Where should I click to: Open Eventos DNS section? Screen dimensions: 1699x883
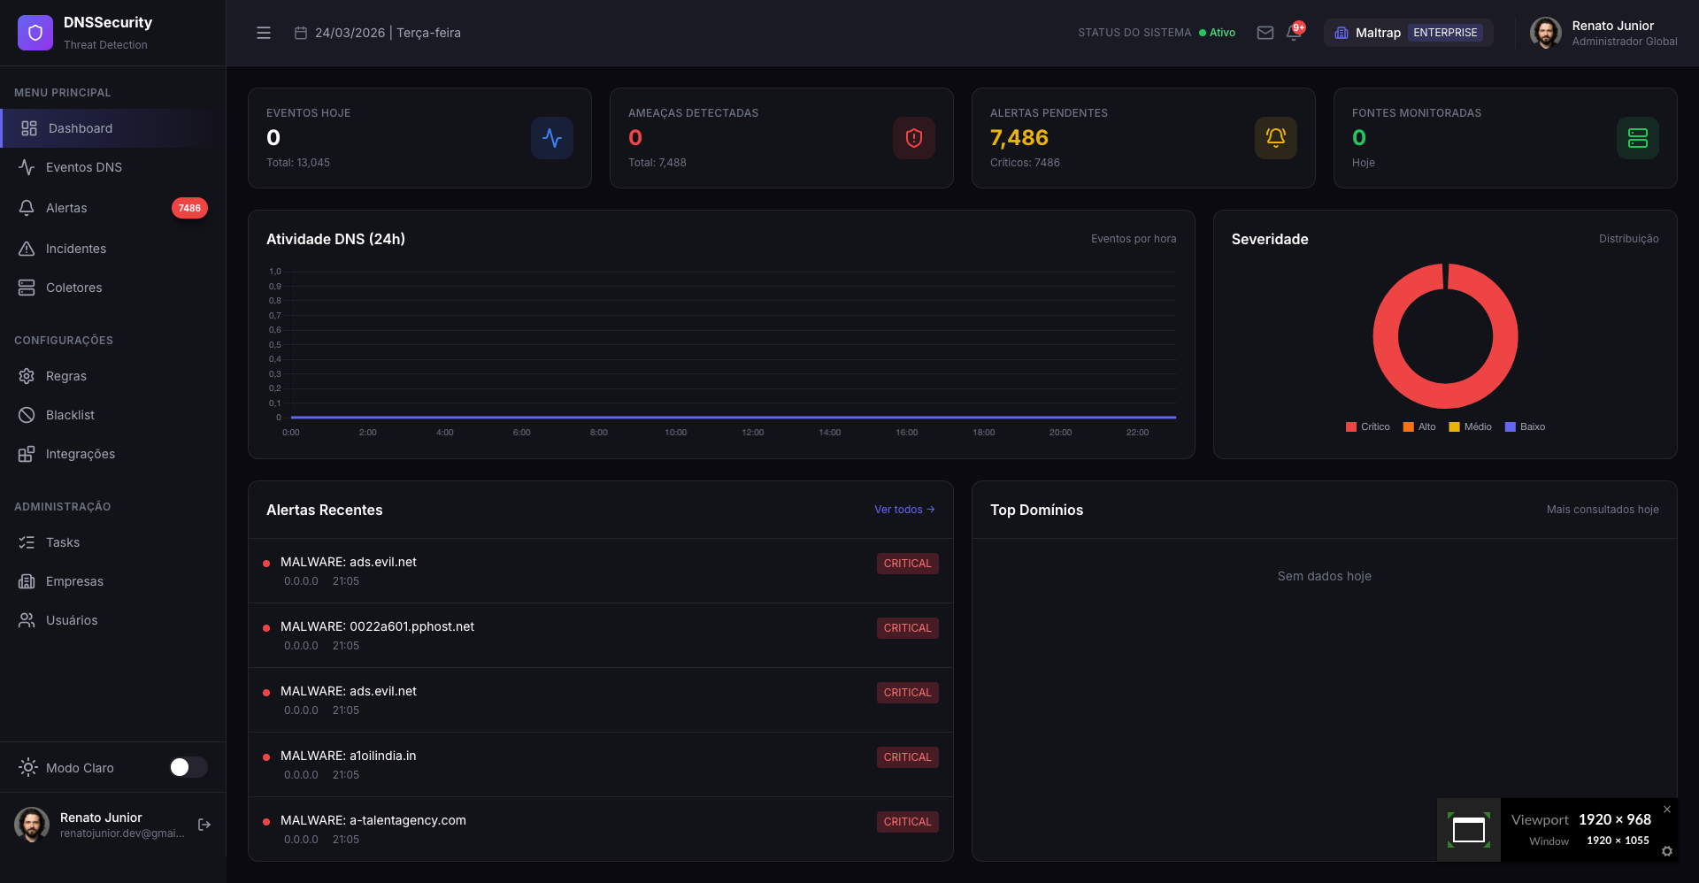(83, 167)
